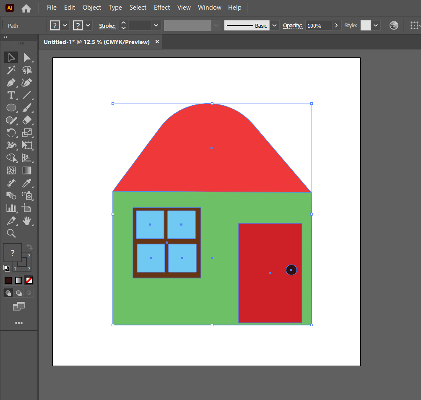Enable Draw Normal mode
This screenshot has height=400, width=421.
point(8,293)
